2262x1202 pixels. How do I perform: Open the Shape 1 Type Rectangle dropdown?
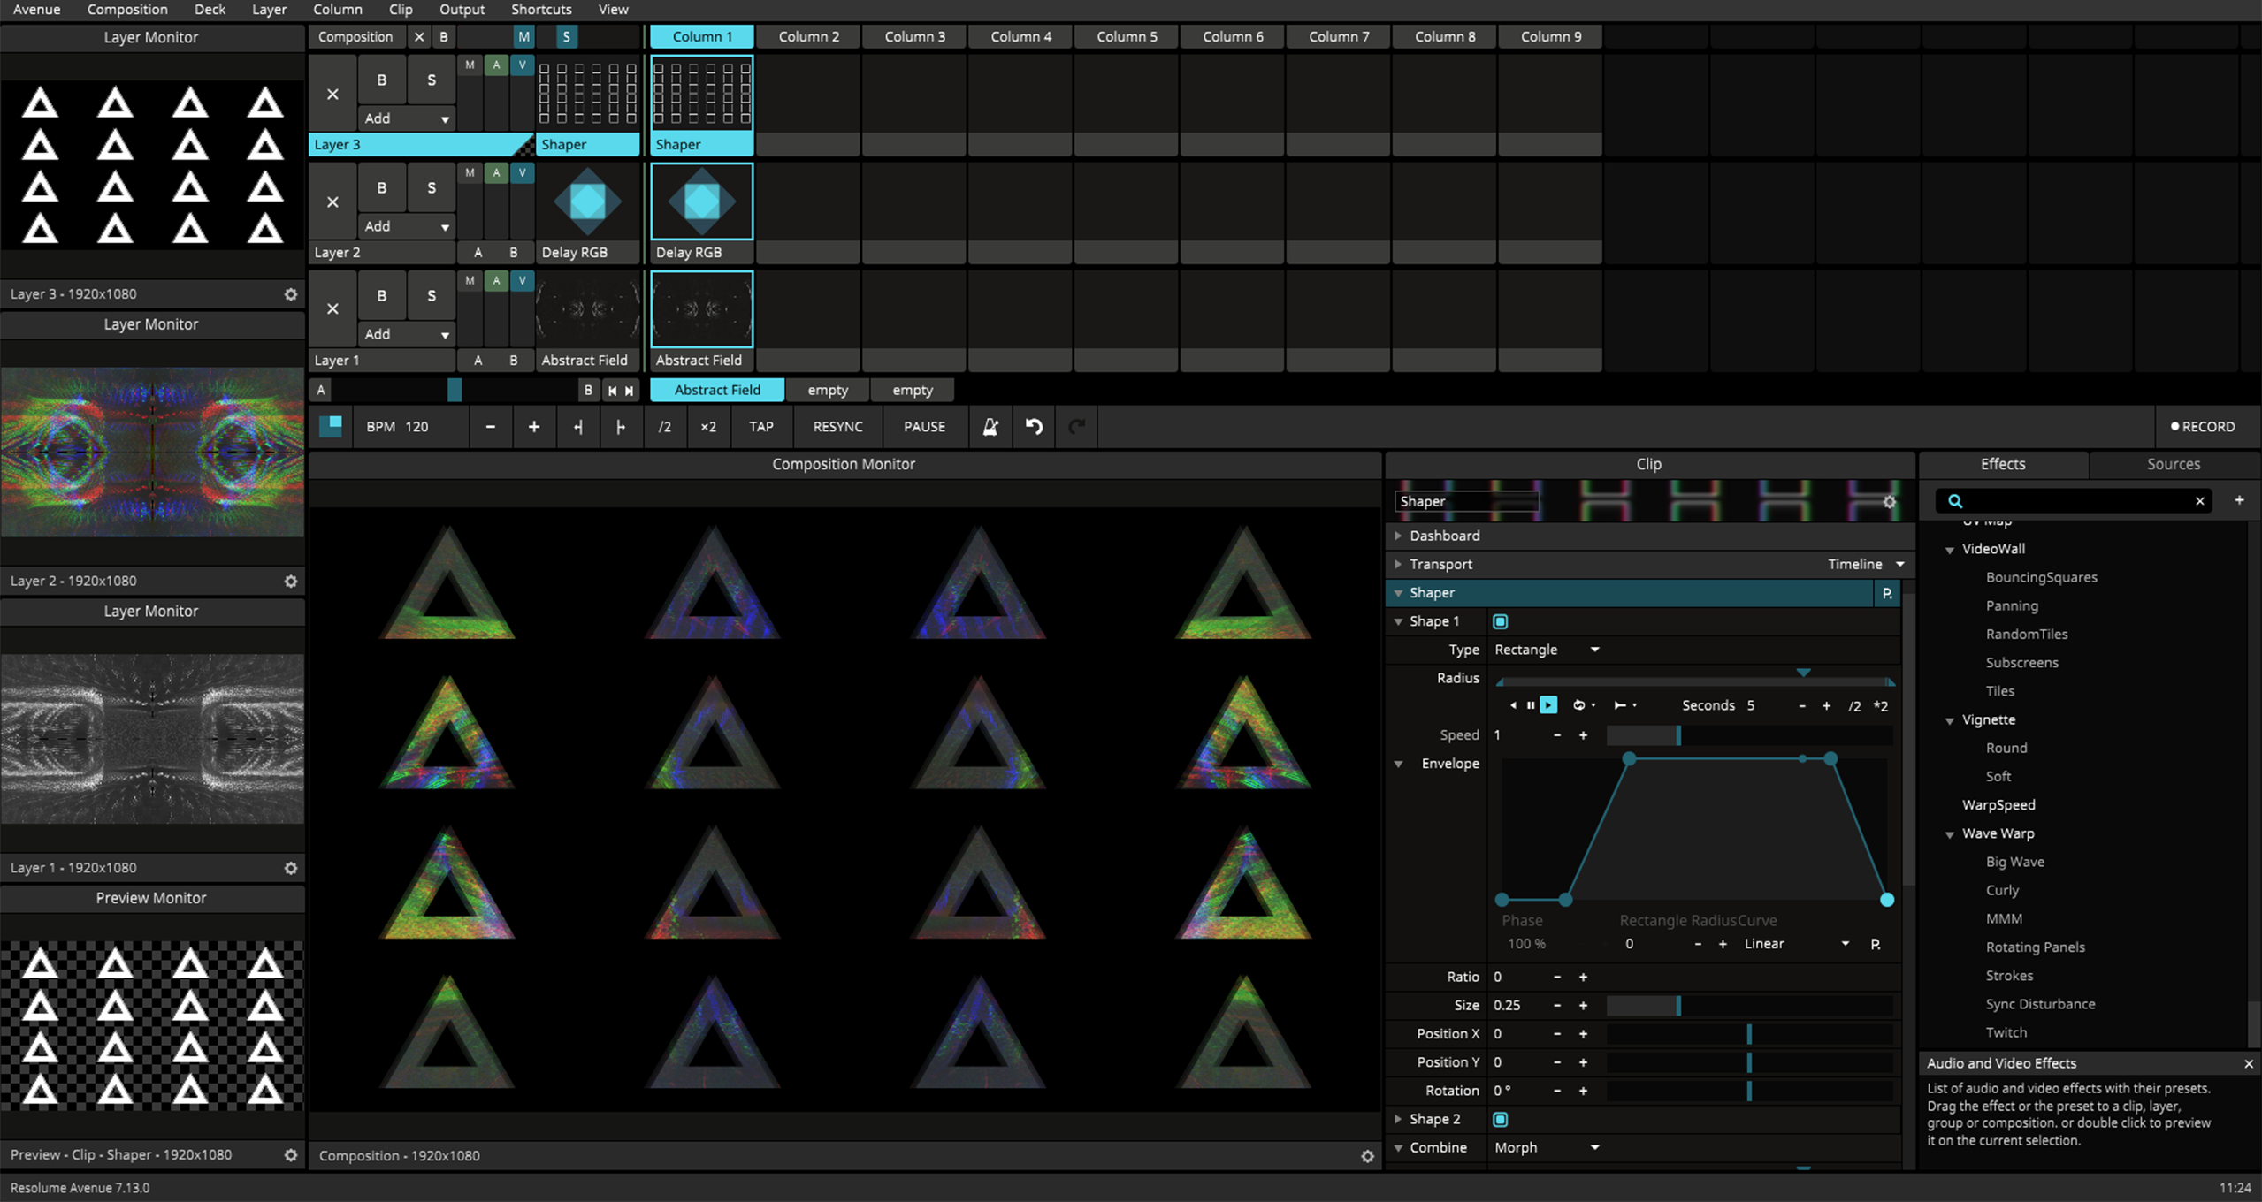(1547, 650)
